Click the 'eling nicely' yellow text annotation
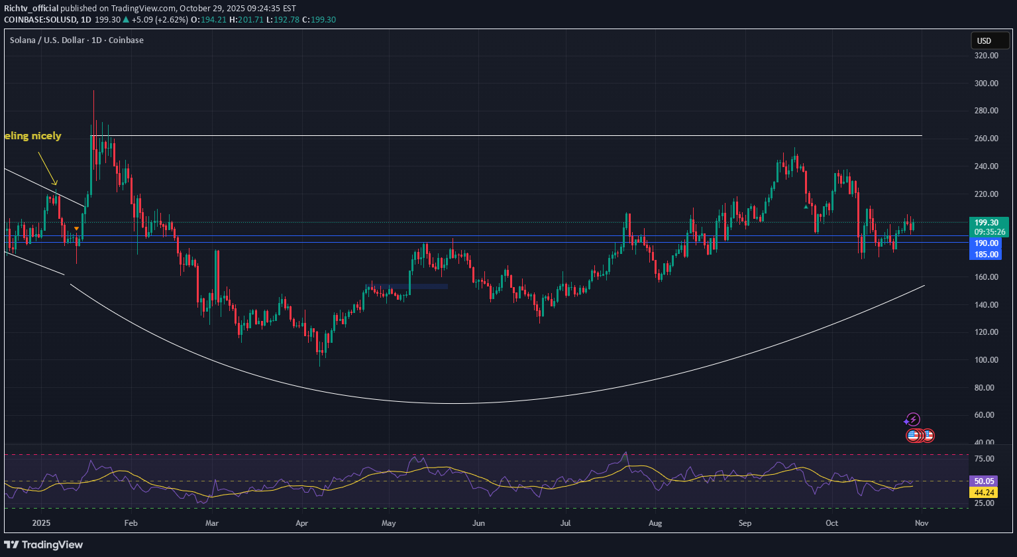This screenshot has height=557, width=1017. [x=33, y=136]
